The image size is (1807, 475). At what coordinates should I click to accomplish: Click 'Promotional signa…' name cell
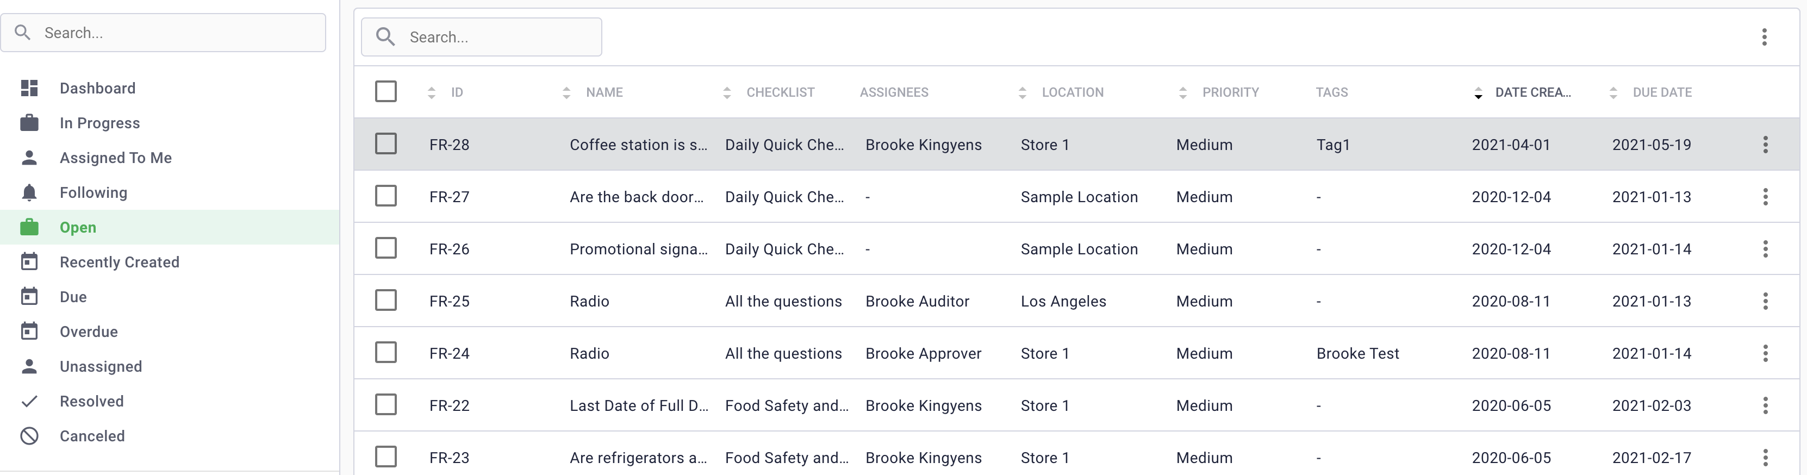point(638,249)
